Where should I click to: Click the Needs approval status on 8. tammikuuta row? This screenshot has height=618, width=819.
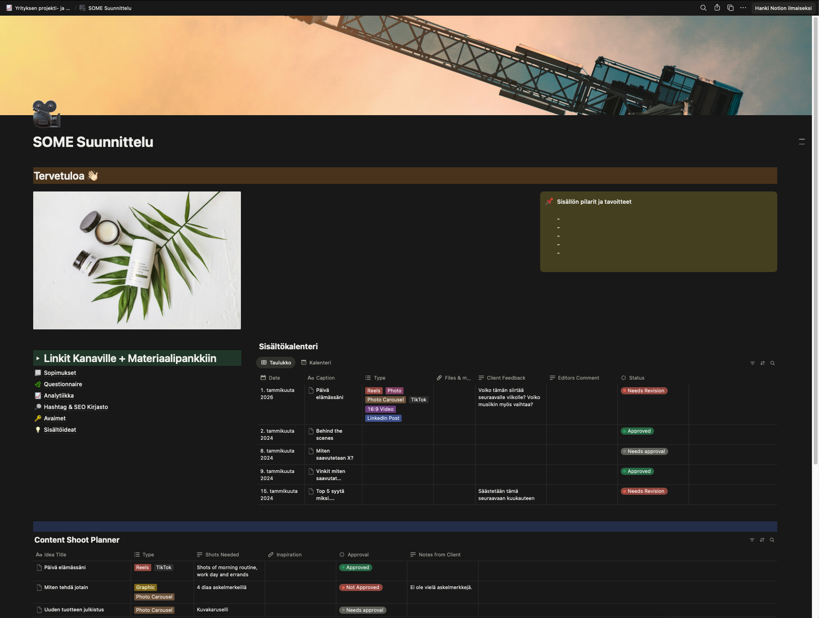click(644, 452)
